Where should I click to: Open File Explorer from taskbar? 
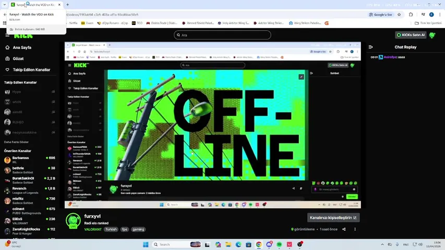tap(228, 245)
